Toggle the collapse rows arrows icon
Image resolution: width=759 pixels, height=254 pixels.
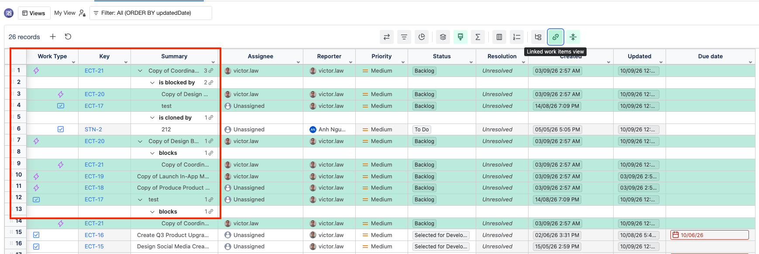573,37
